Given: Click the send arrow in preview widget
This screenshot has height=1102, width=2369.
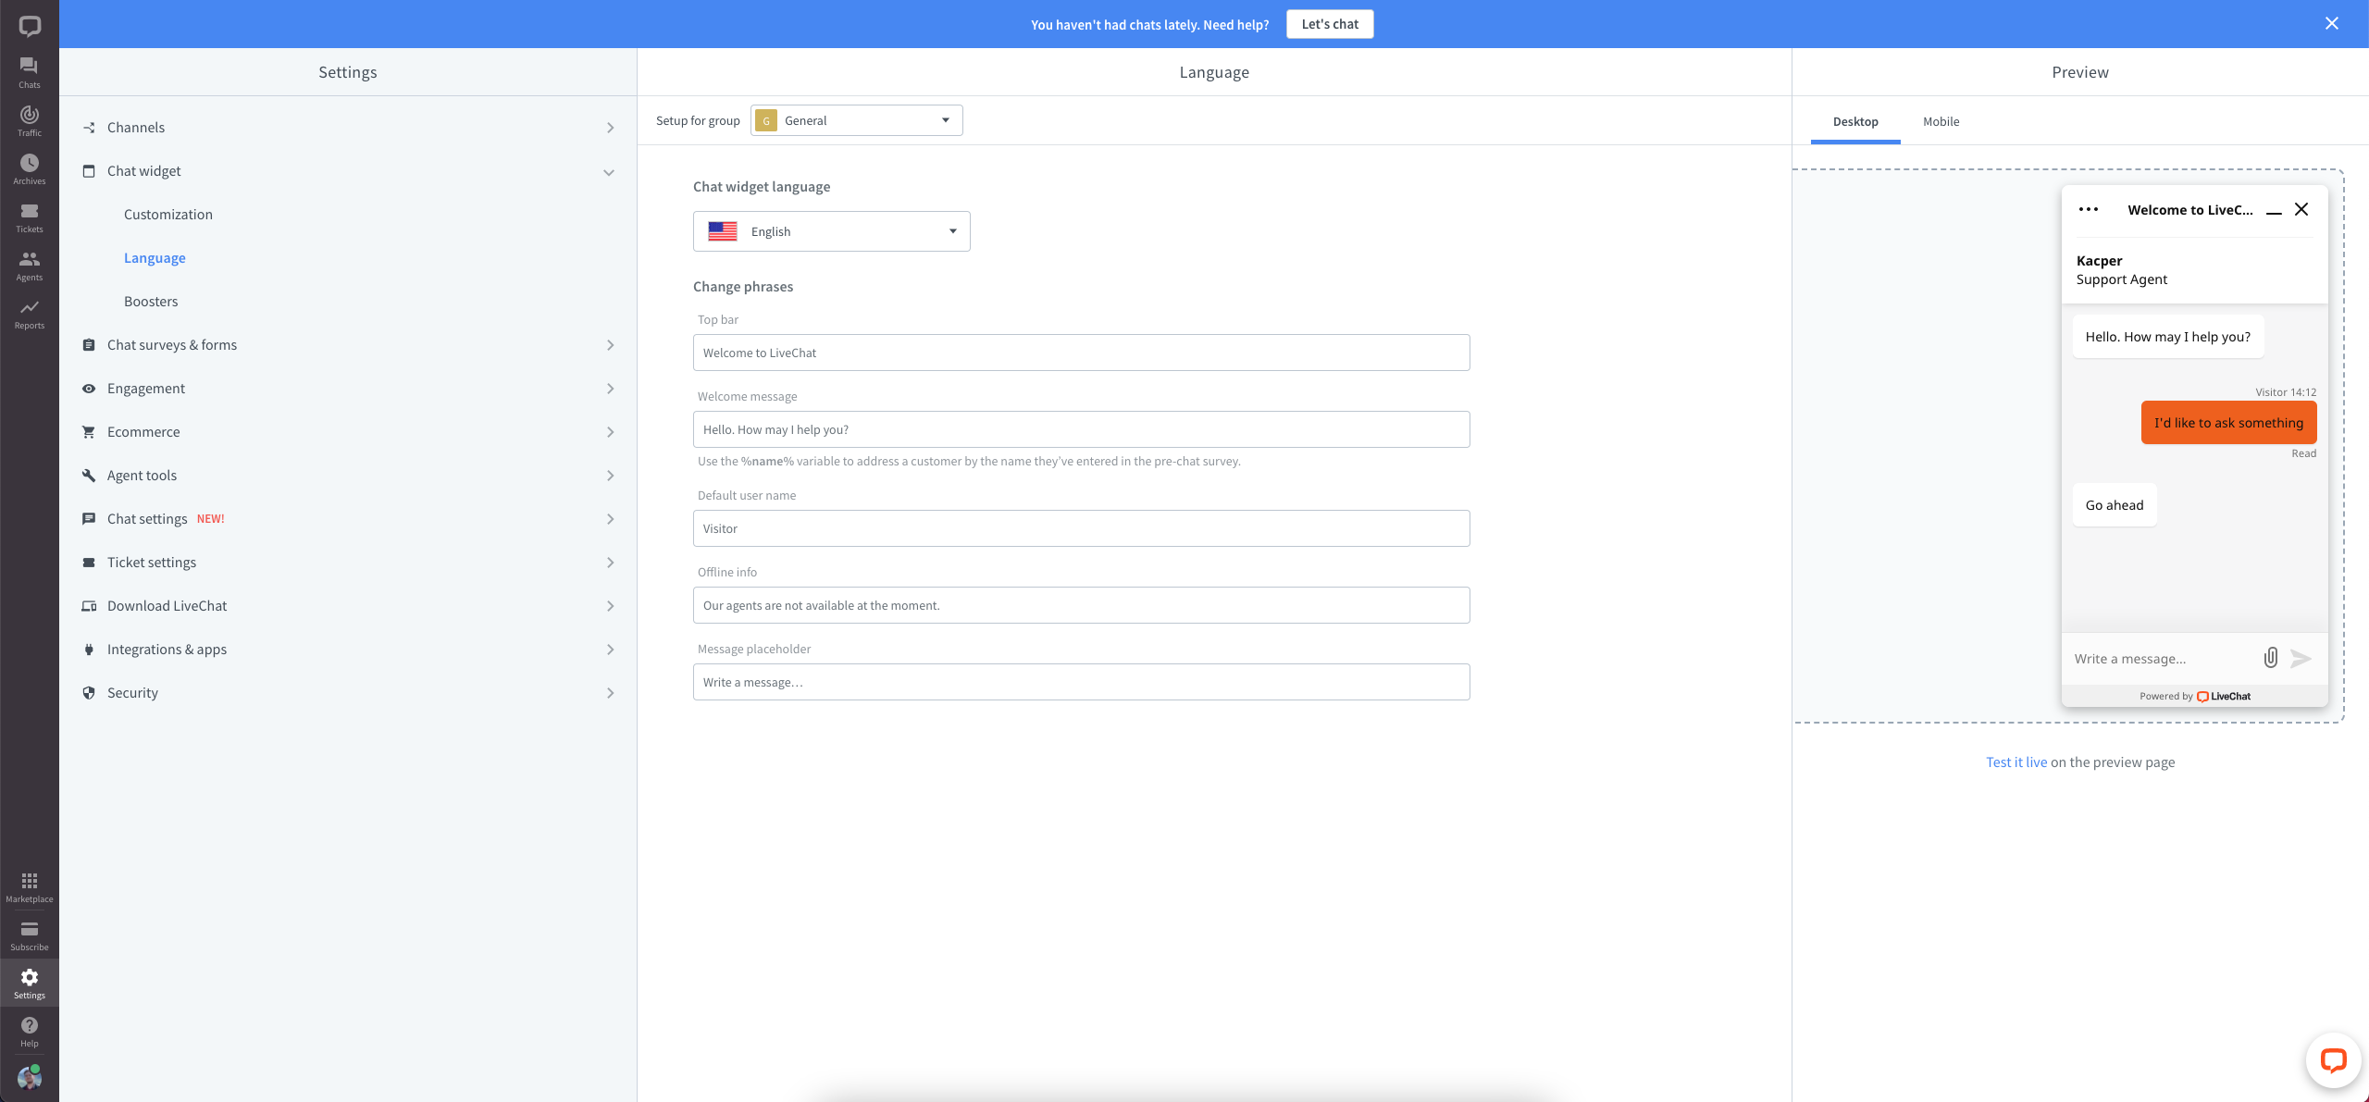Looking at the screenshot, I should pyautogui.click(x=2301, y=658).
